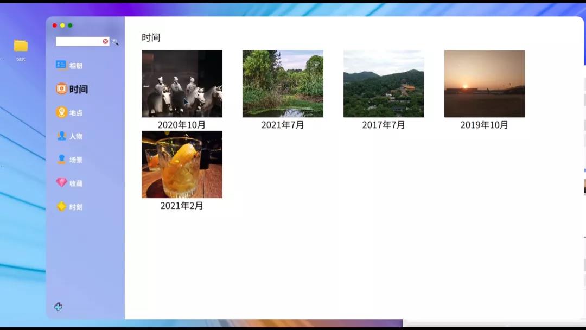Open the 2019年10月 sunset photo group
The width and height of the screenshot is (586, 330).
pos(485,84)
